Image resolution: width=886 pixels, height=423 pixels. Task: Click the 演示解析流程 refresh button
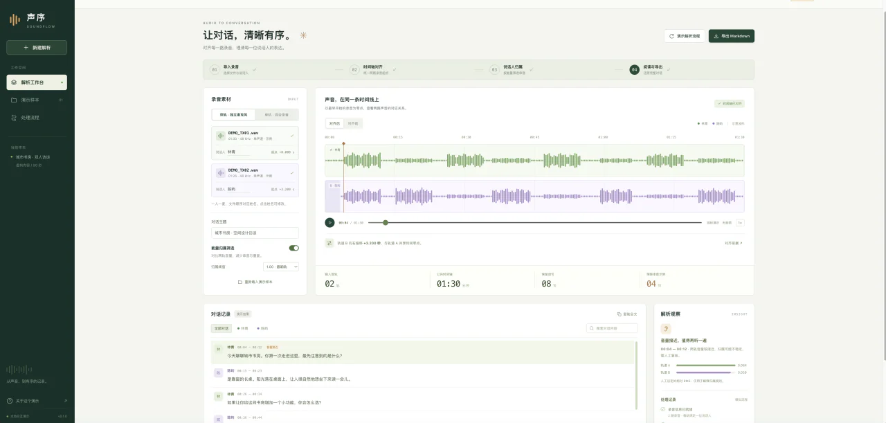(x=685, y=36)
